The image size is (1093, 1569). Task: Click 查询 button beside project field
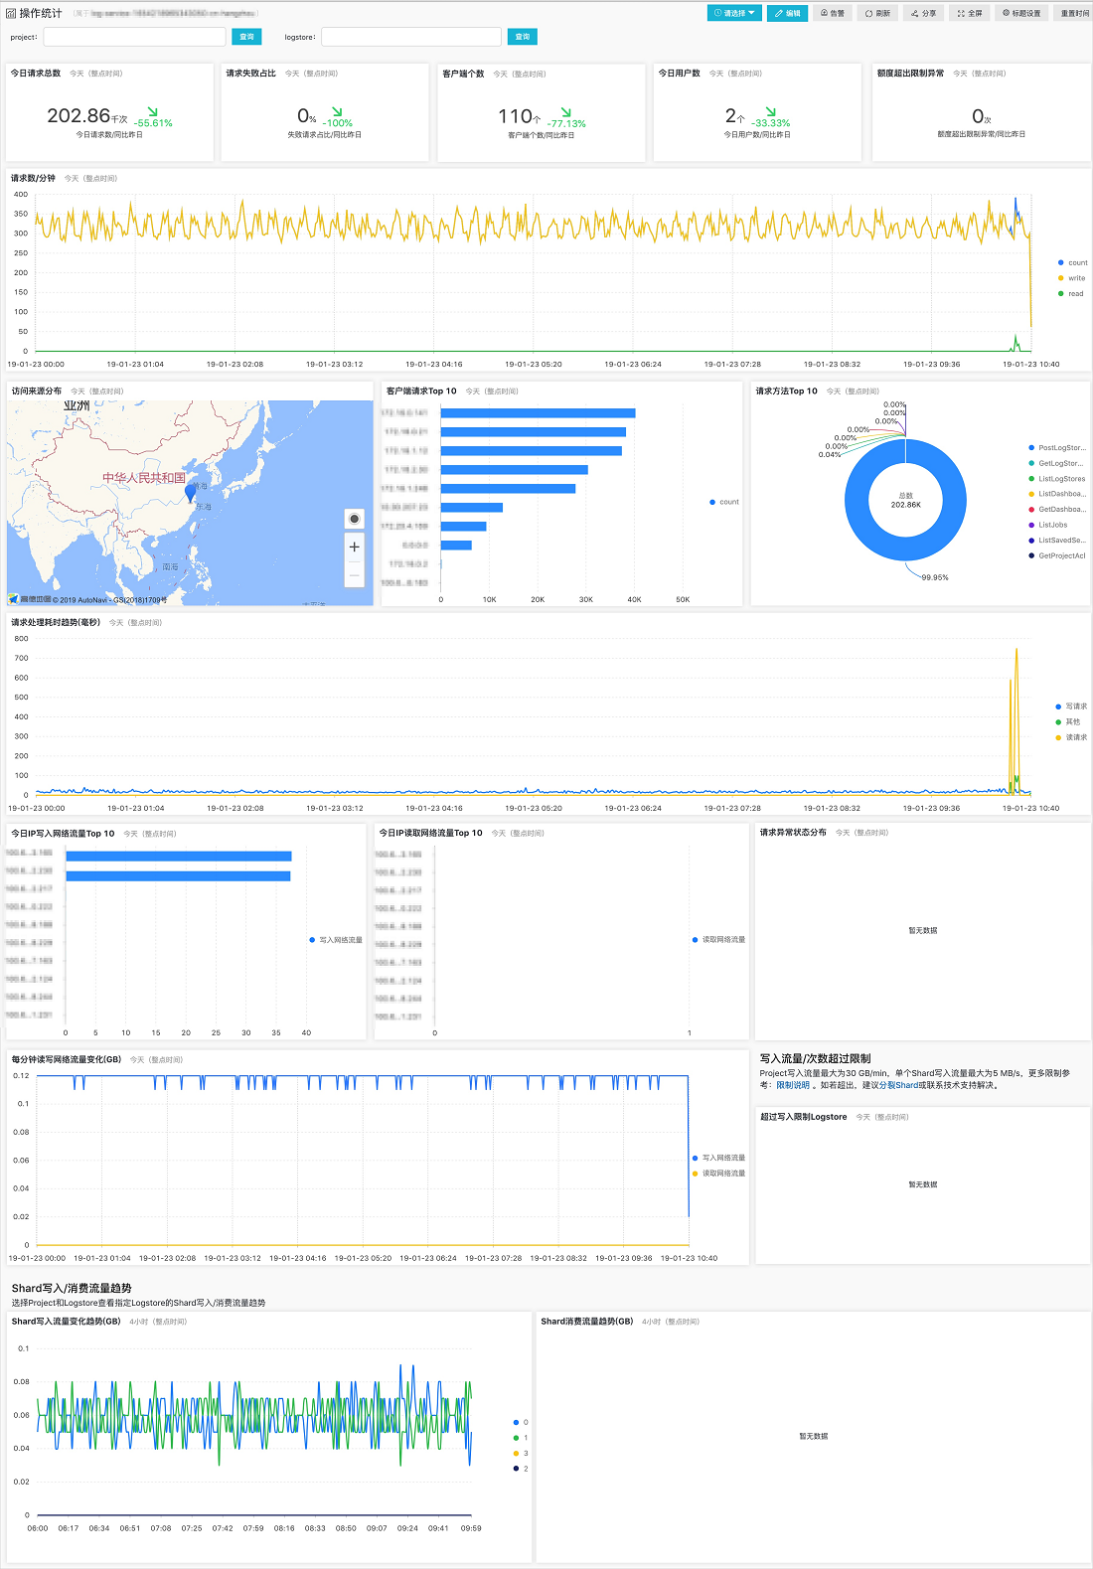(x=246, y=37)
